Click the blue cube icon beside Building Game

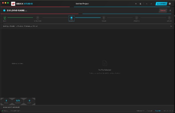(4, 11)
